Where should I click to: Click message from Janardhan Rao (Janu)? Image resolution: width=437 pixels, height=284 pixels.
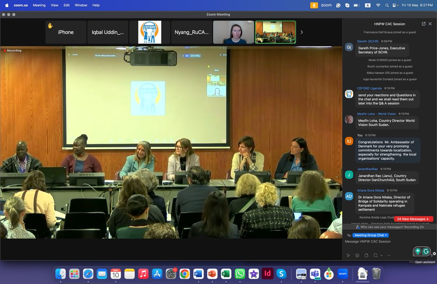387,178
